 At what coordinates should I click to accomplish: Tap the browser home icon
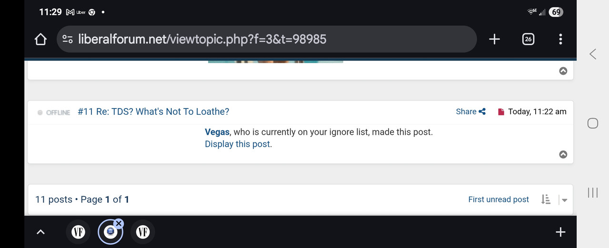(40, 39)
